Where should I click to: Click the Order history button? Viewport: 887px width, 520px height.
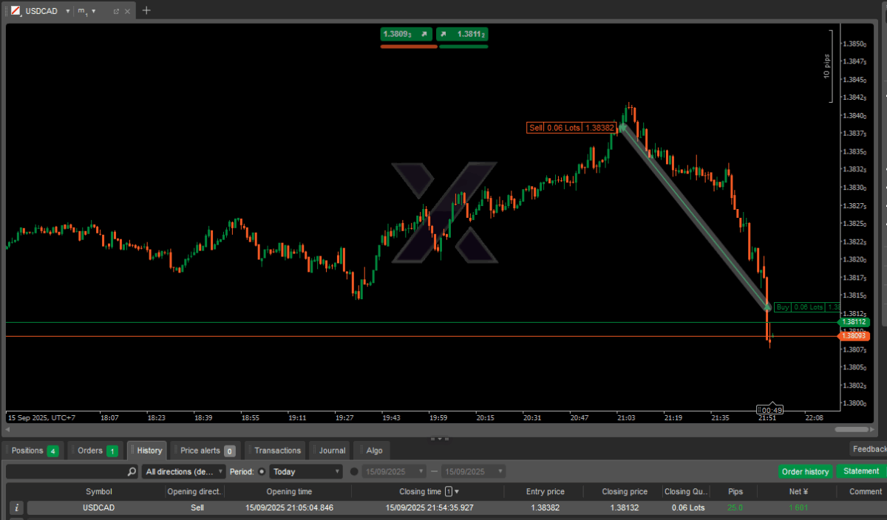[805, 471]
